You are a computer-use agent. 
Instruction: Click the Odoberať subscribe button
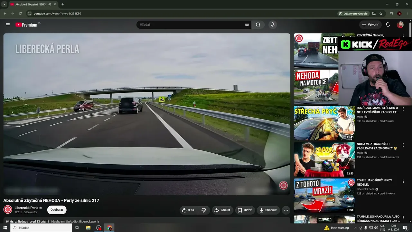[x=57, y=210]
